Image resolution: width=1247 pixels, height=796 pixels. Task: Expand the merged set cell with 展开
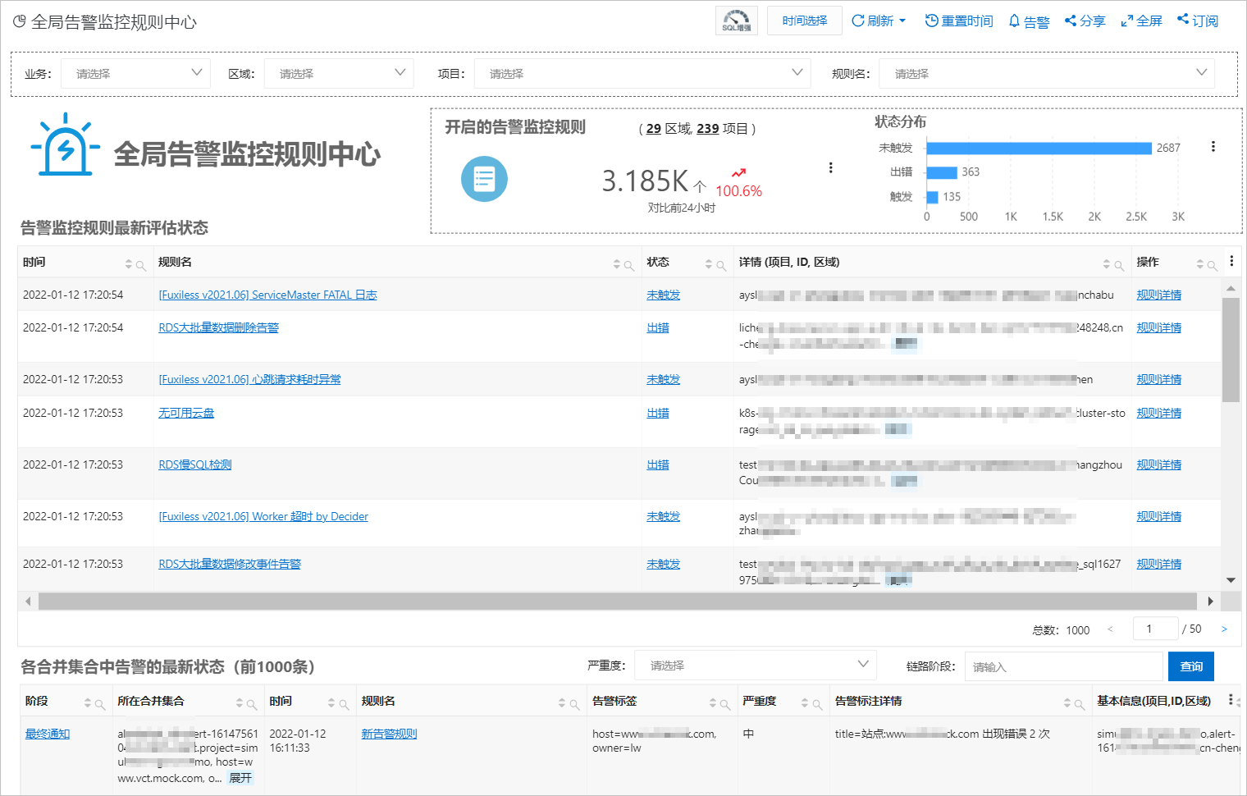click(240, 778)
